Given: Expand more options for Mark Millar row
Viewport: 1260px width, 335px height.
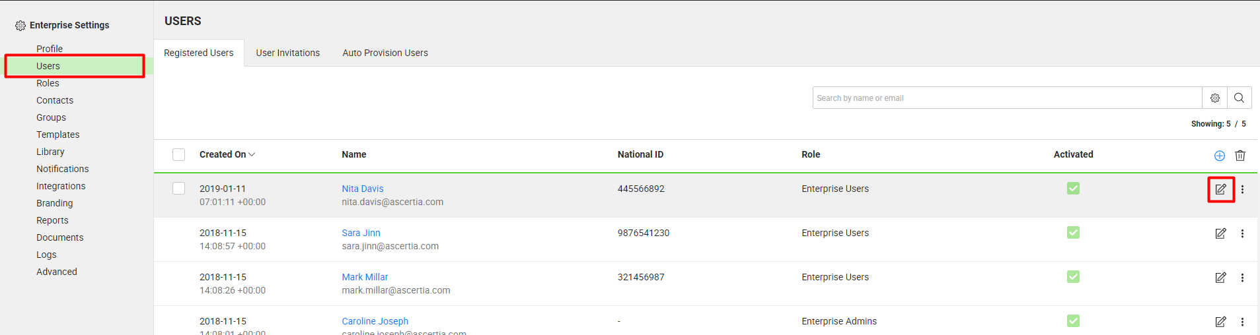Looking at the screenshot, I should point(1242,278).
